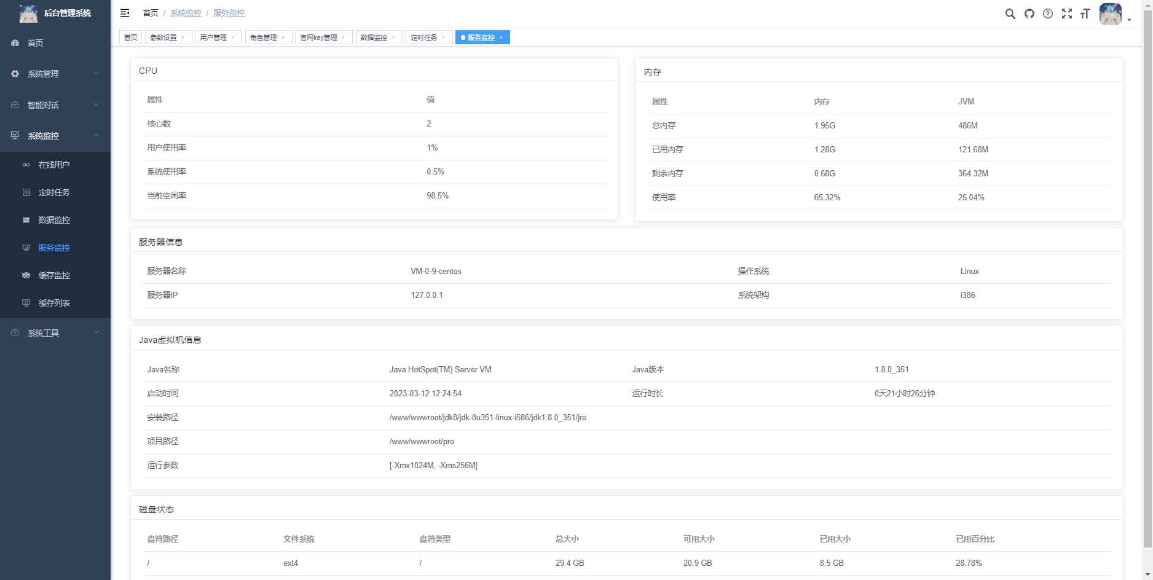Click the font-size (tT) icon
This screenshot has height=580, width=1153.
[1085, 14]
